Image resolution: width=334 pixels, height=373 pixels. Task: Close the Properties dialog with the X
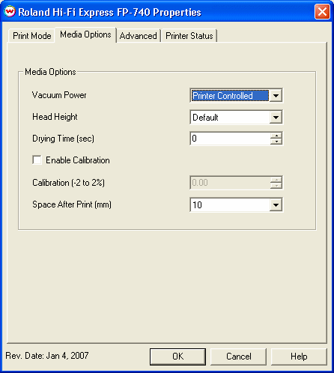point(322,12)
